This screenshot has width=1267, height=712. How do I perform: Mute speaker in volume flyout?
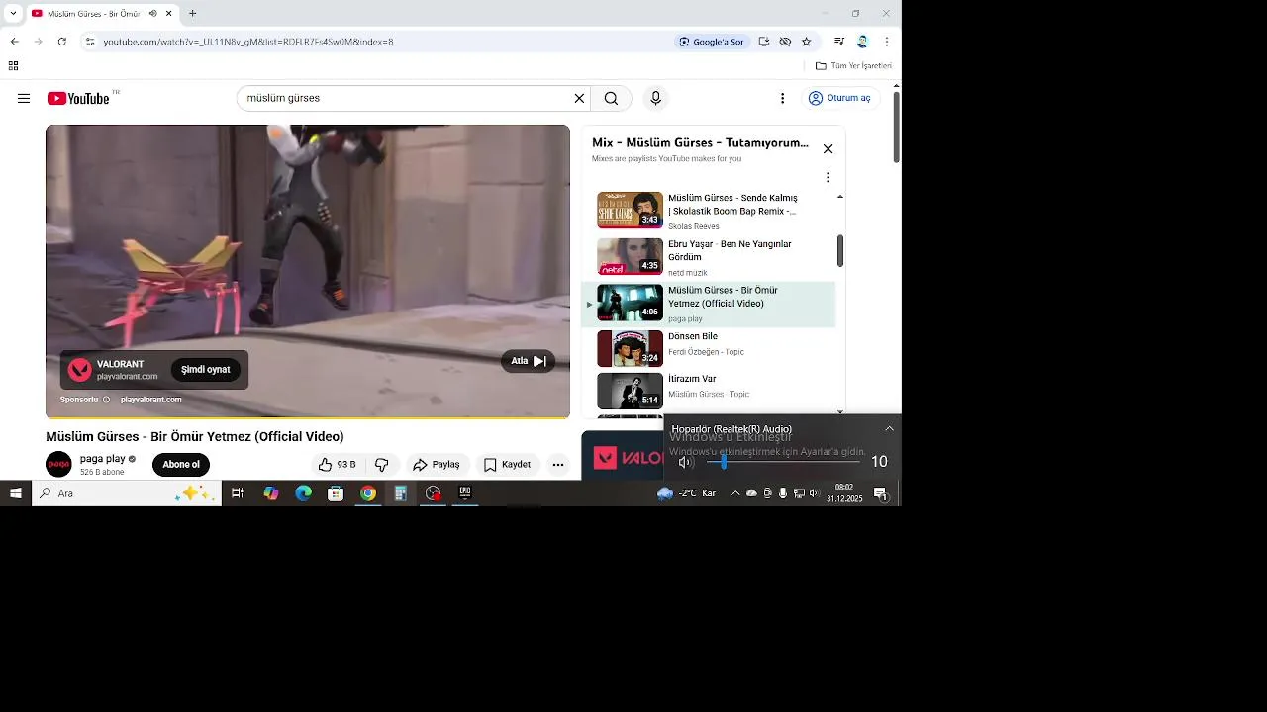point(685,462)
